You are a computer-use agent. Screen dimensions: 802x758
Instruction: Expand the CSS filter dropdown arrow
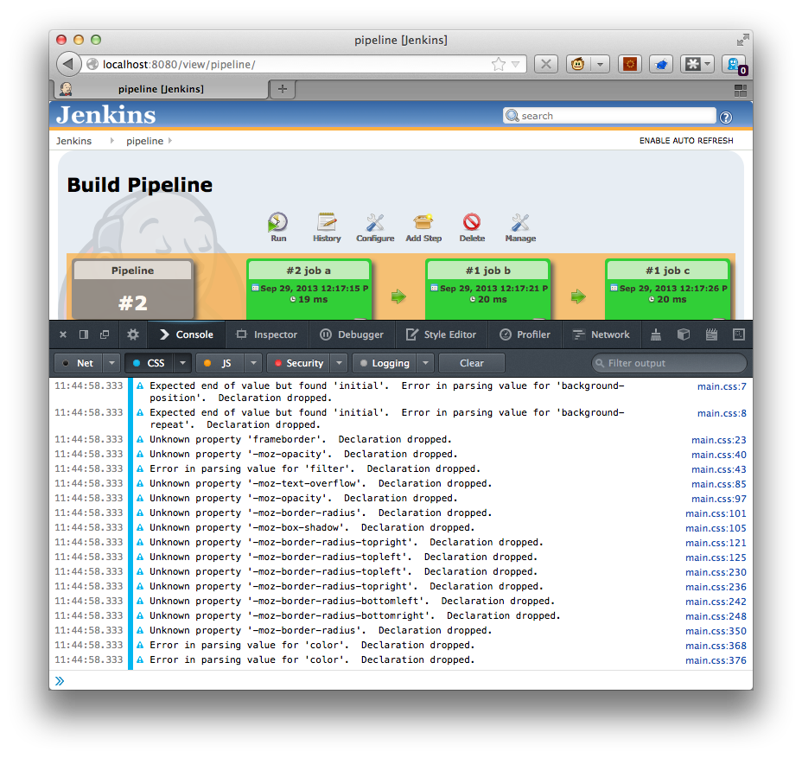(182, 363)
